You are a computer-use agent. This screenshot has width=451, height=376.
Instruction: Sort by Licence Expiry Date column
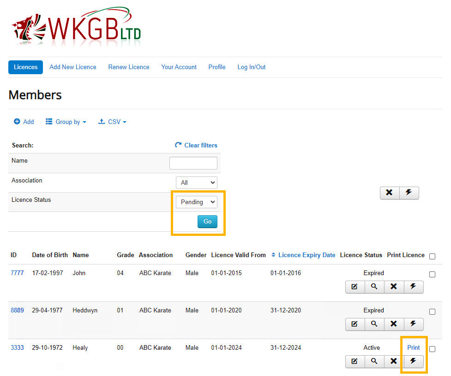(x=307, y=255)
